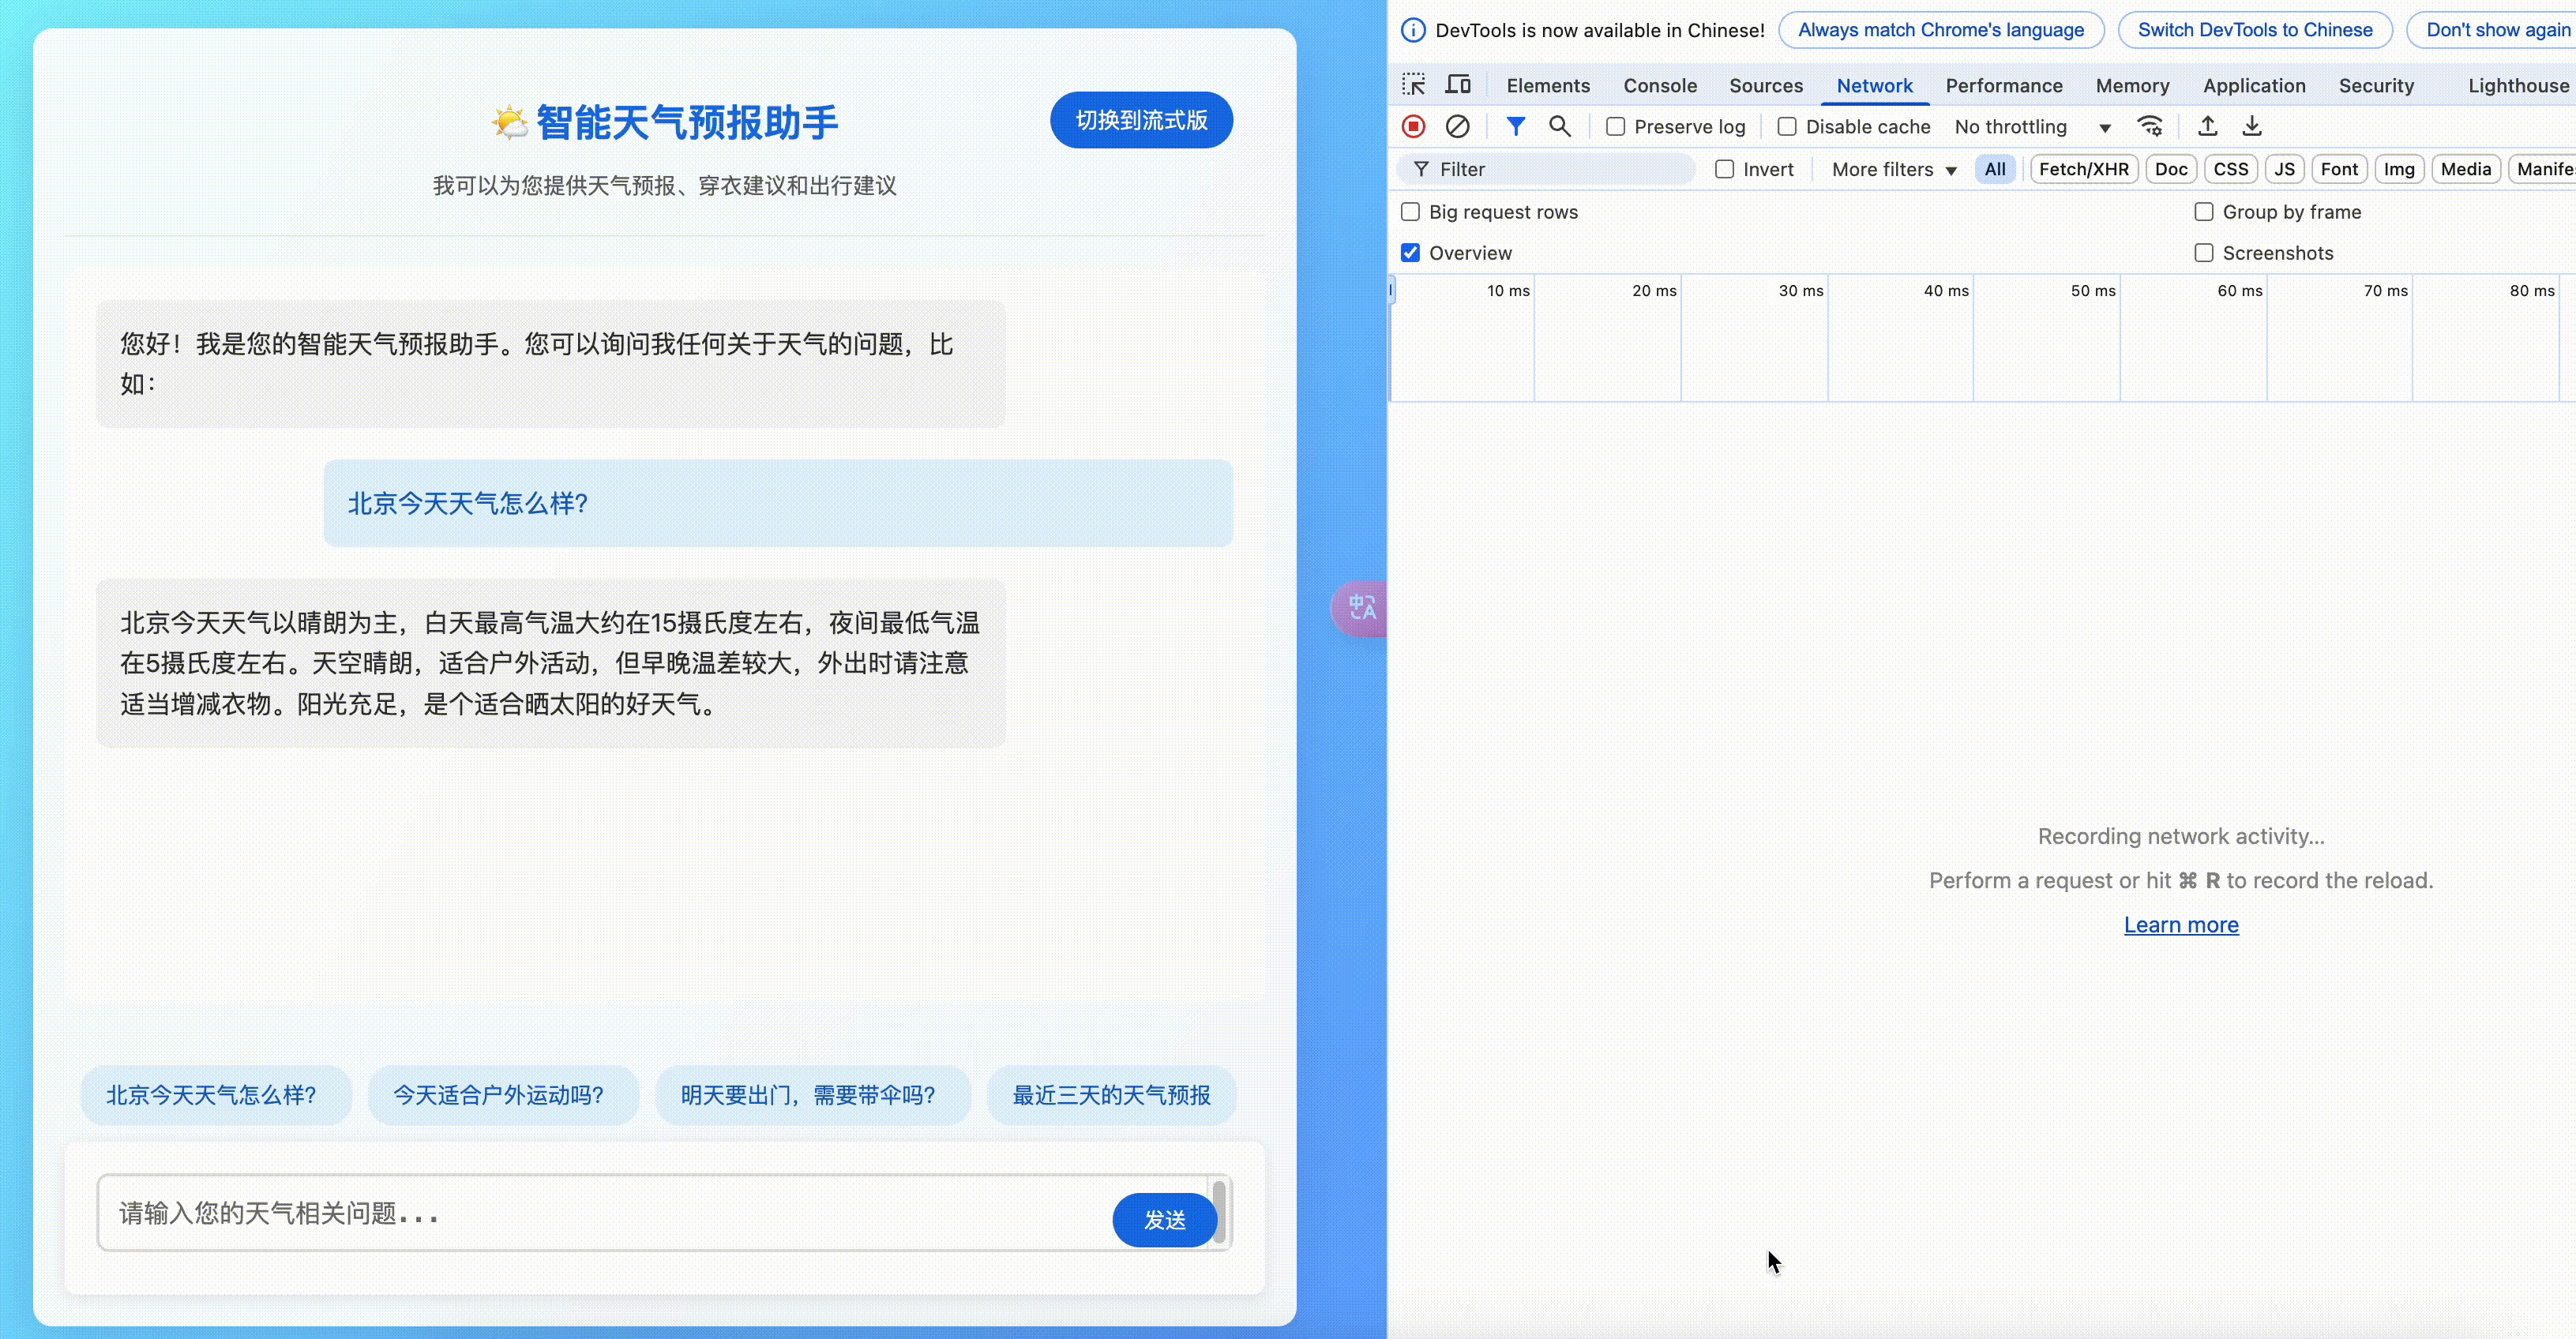Toggle the network filter funnel icon
2576x1339 pixels.
(x=1515, y=126)
